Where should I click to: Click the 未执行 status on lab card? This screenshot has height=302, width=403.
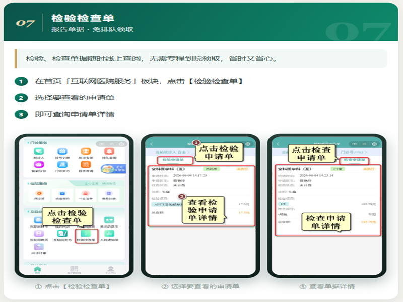tap(242, 169)
